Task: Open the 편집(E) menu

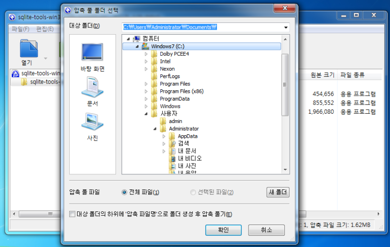Action: coord(45,29)
